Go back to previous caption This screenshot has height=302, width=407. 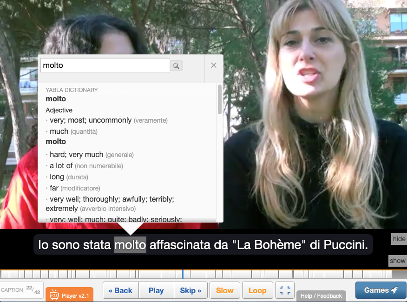(120, 290)
